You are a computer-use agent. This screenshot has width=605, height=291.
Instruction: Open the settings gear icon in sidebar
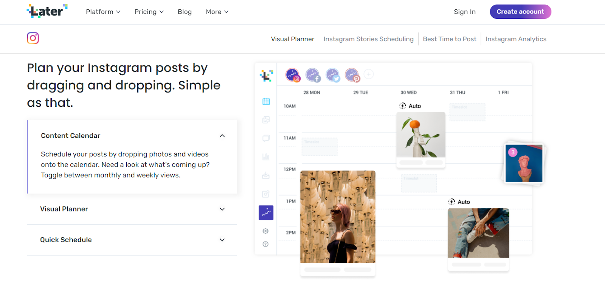(266, 231)
